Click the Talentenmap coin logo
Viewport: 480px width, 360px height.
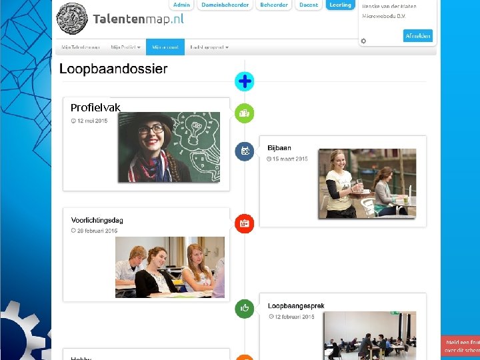[x=72, y=19]
